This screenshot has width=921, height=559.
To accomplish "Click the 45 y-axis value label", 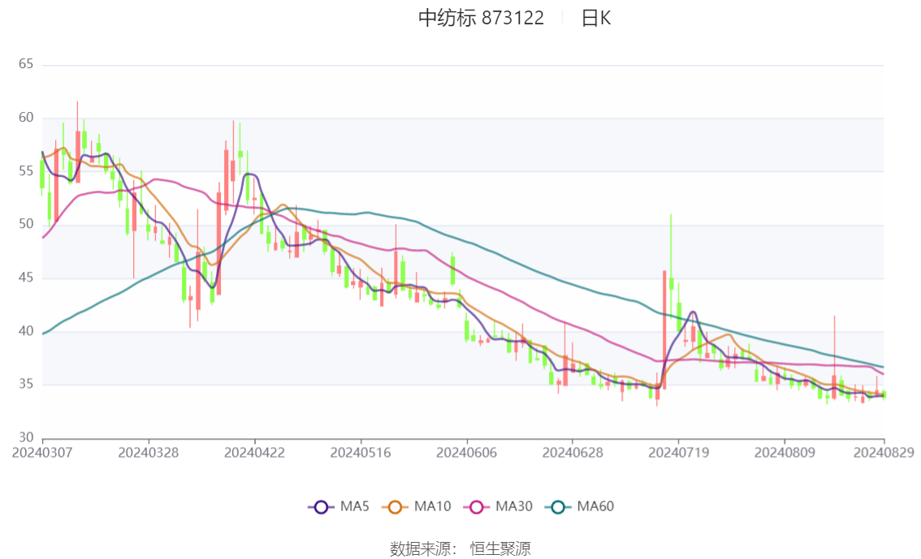I will tap(26, 277).
